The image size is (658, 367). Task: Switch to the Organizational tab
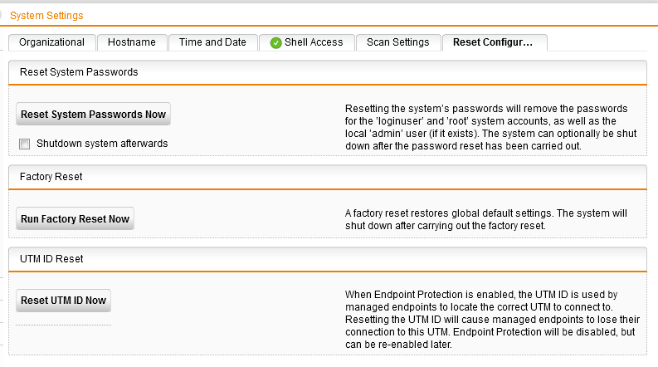coord(51,42)
